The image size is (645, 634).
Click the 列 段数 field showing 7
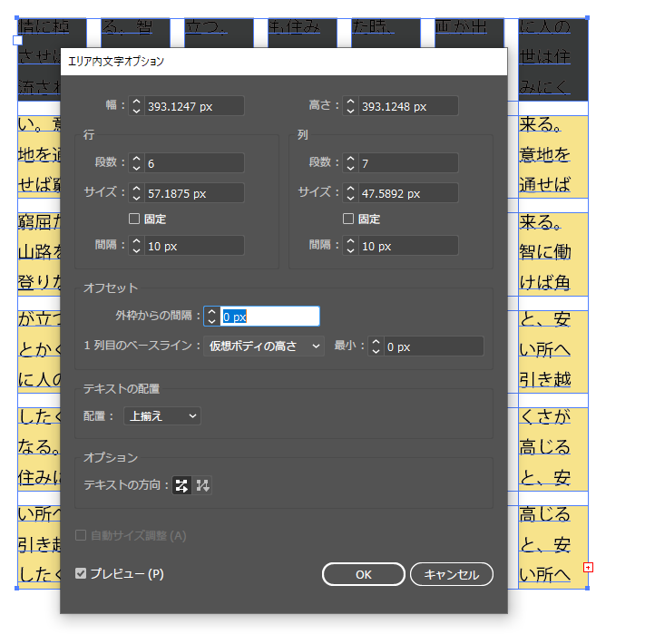pyautogui.click(x=408, y=163)
